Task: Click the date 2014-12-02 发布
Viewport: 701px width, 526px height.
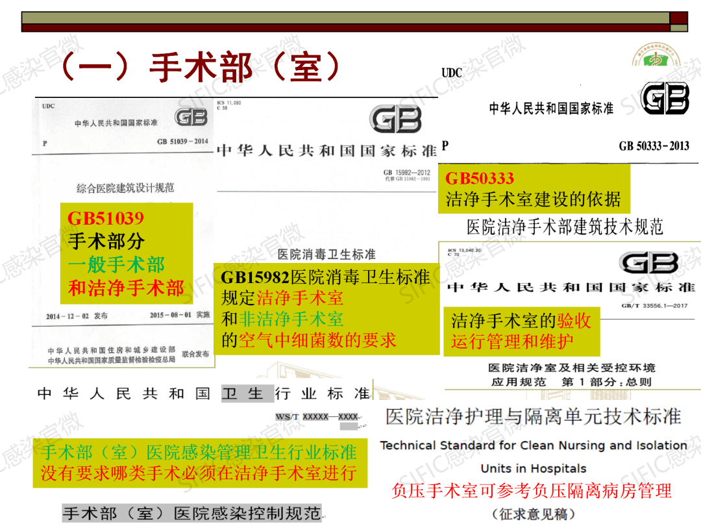Action: [x=77, y=316]
